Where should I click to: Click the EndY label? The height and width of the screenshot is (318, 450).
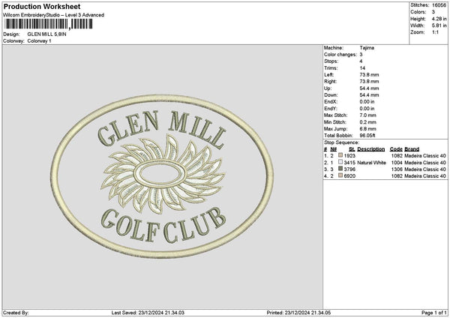(x=331, y=109)
